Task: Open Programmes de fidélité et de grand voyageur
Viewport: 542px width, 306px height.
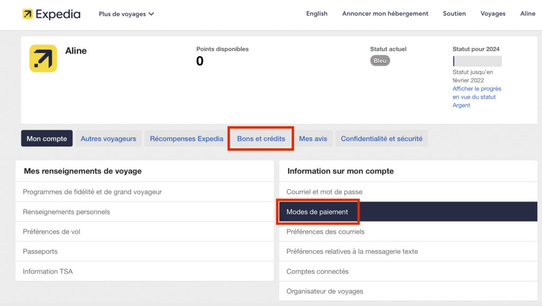Action: tap(92, 192)
